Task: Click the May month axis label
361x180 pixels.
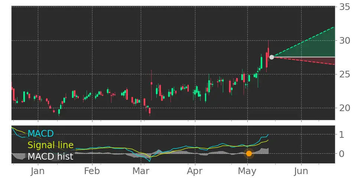Action: coord(247,171)
